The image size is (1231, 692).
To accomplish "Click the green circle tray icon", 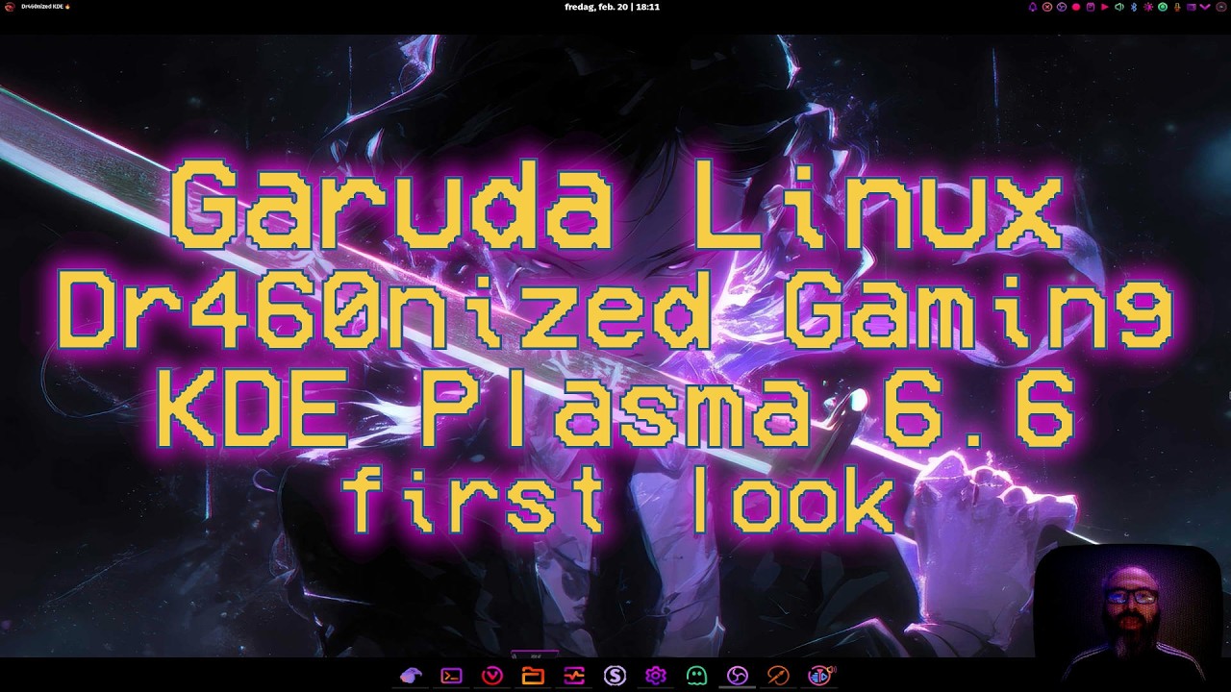I will click(x=1162, y=7).
